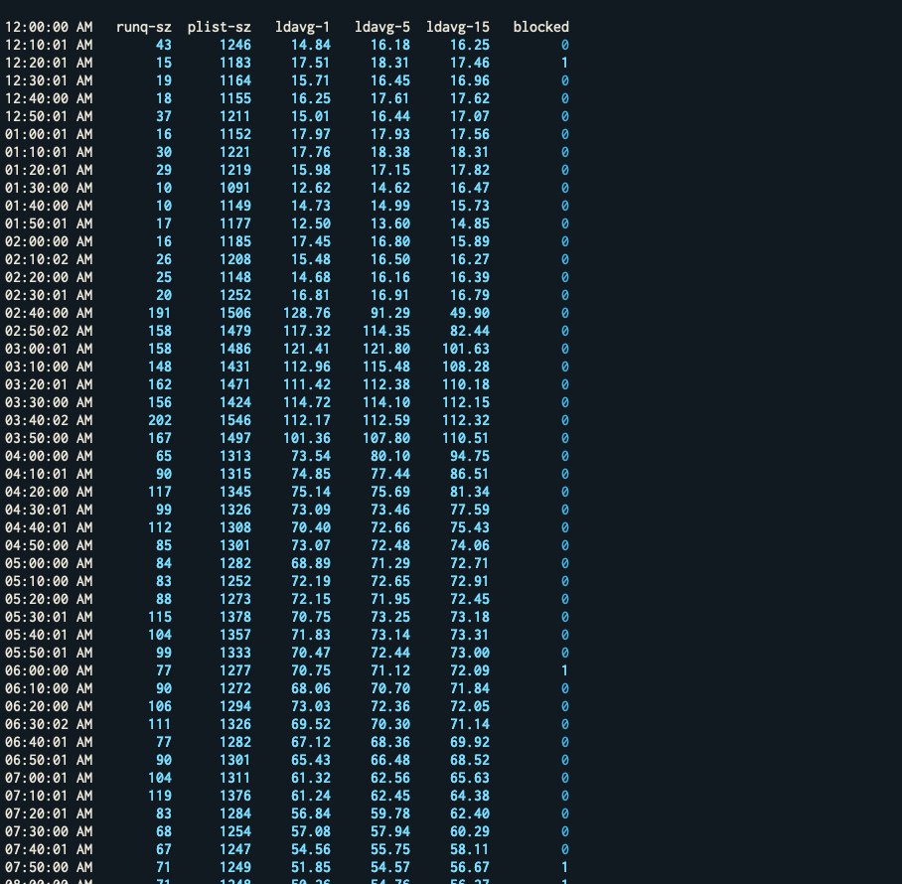Click the ldavg-5 column header
The height and width of the screenshot is (884, 902).
(382, 27)
